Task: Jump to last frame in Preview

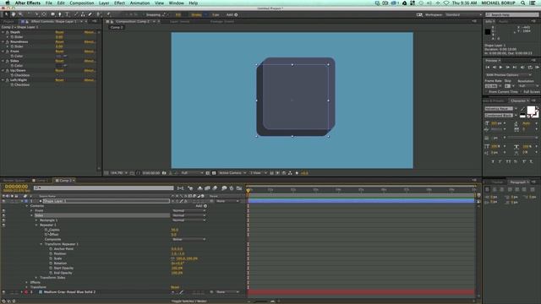Action: tap(515, 68)
